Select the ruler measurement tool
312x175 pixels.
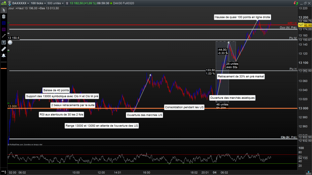coord(4,49)
